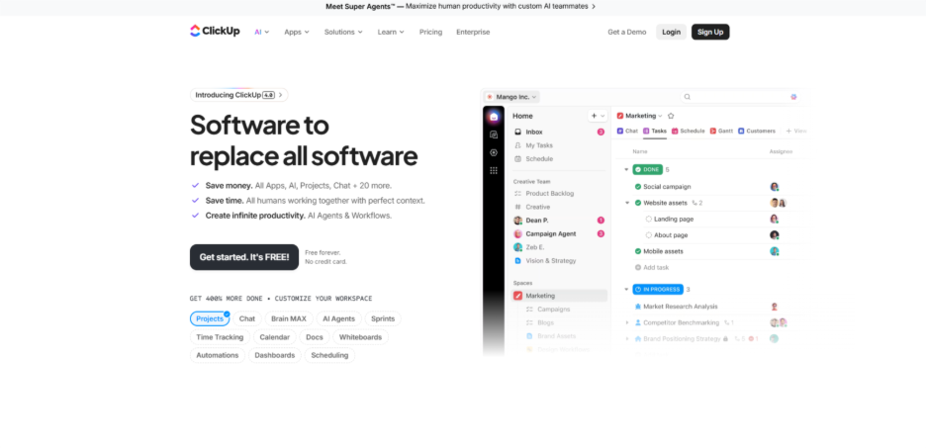Go to the Pricing page
This screenshot has width=926, height=448.
point(430,32)
